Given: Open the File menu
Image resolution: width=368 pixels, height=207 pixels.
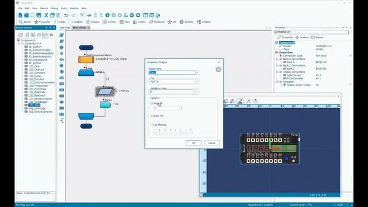Looking at the screenshot, I should [20, 8].
